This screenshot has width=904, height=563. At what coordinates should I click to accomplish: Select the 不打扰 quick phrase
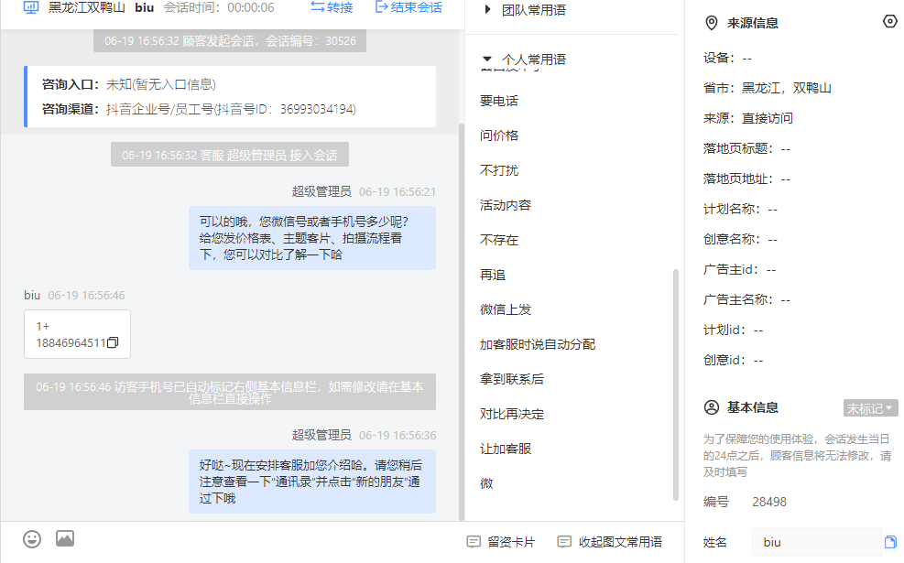[499, 170]
